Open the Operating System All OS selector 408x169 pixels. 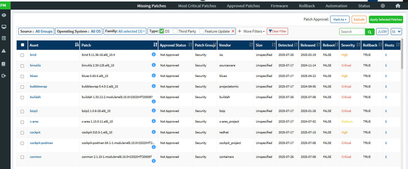click(79, 31)
